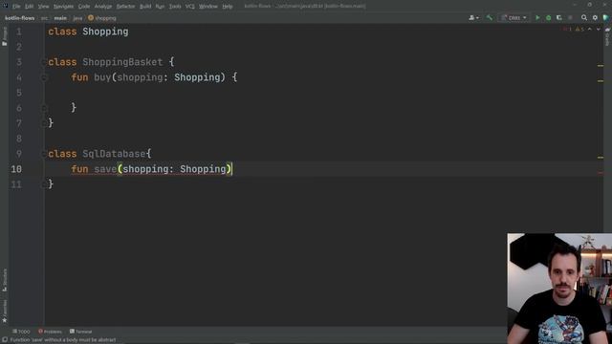
Task: Click the status bar tool windows toggle icon
Action: click(4, 340)
